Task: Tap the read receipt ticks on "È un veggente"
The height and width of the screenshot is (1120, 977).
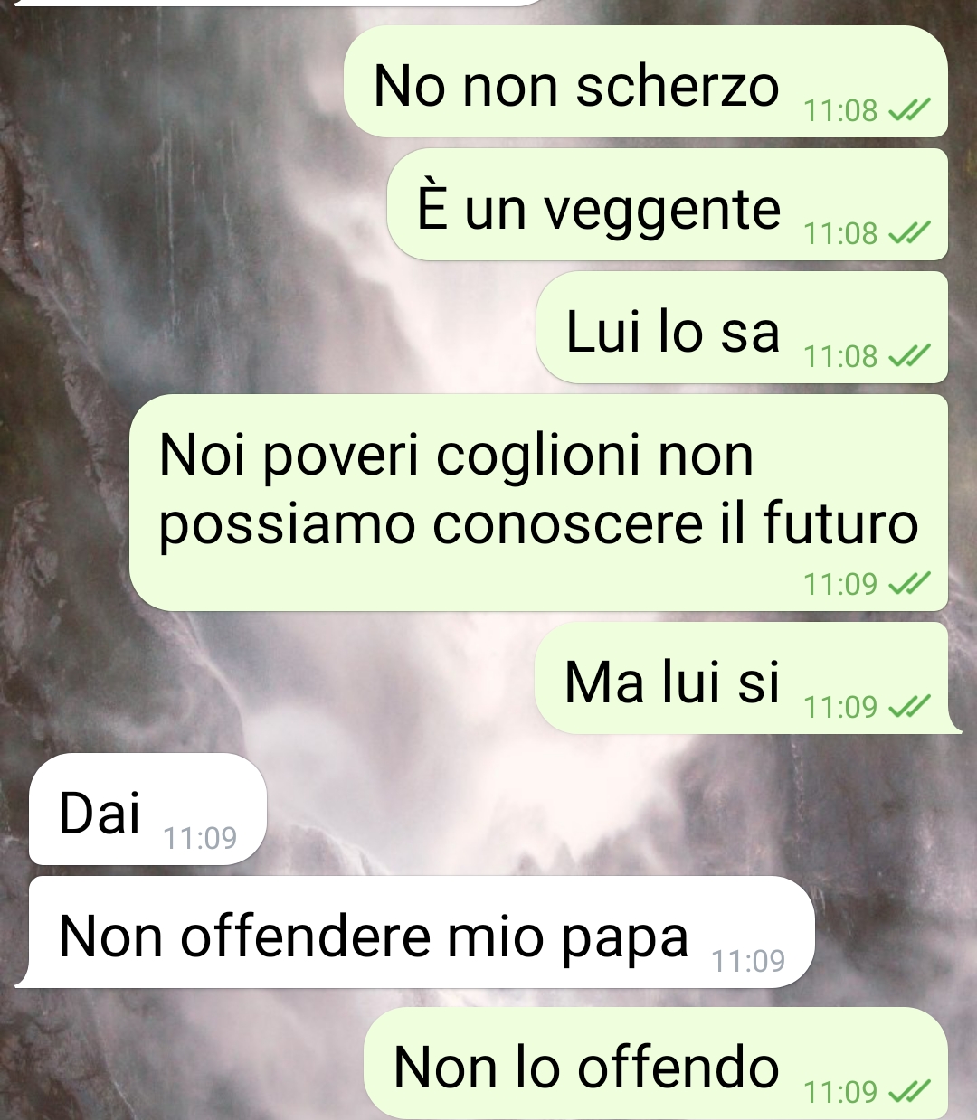Action: pos(909,233)
